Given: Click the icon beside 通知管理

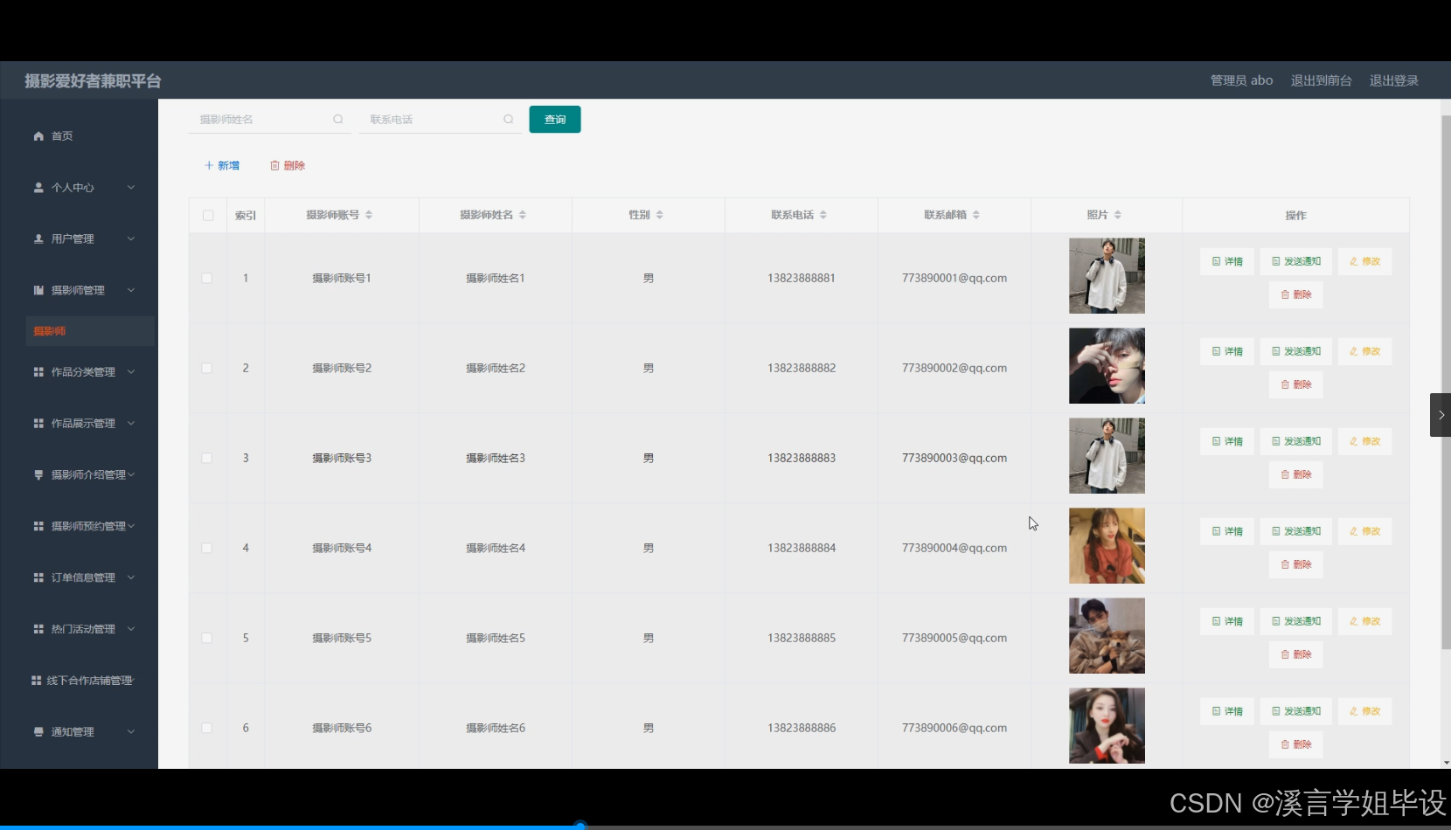Looking at the screenshot, I should (38, 732).
